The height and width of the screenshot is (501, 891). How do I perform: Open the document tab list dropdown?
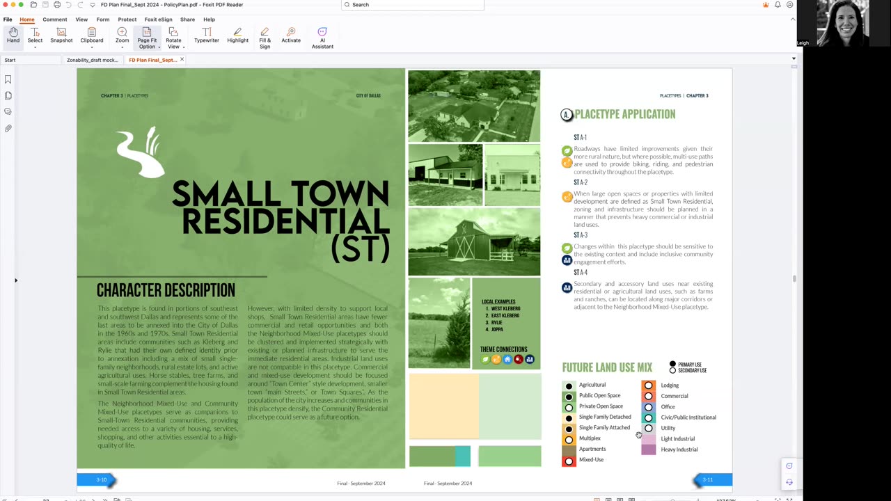click(794, 58)
